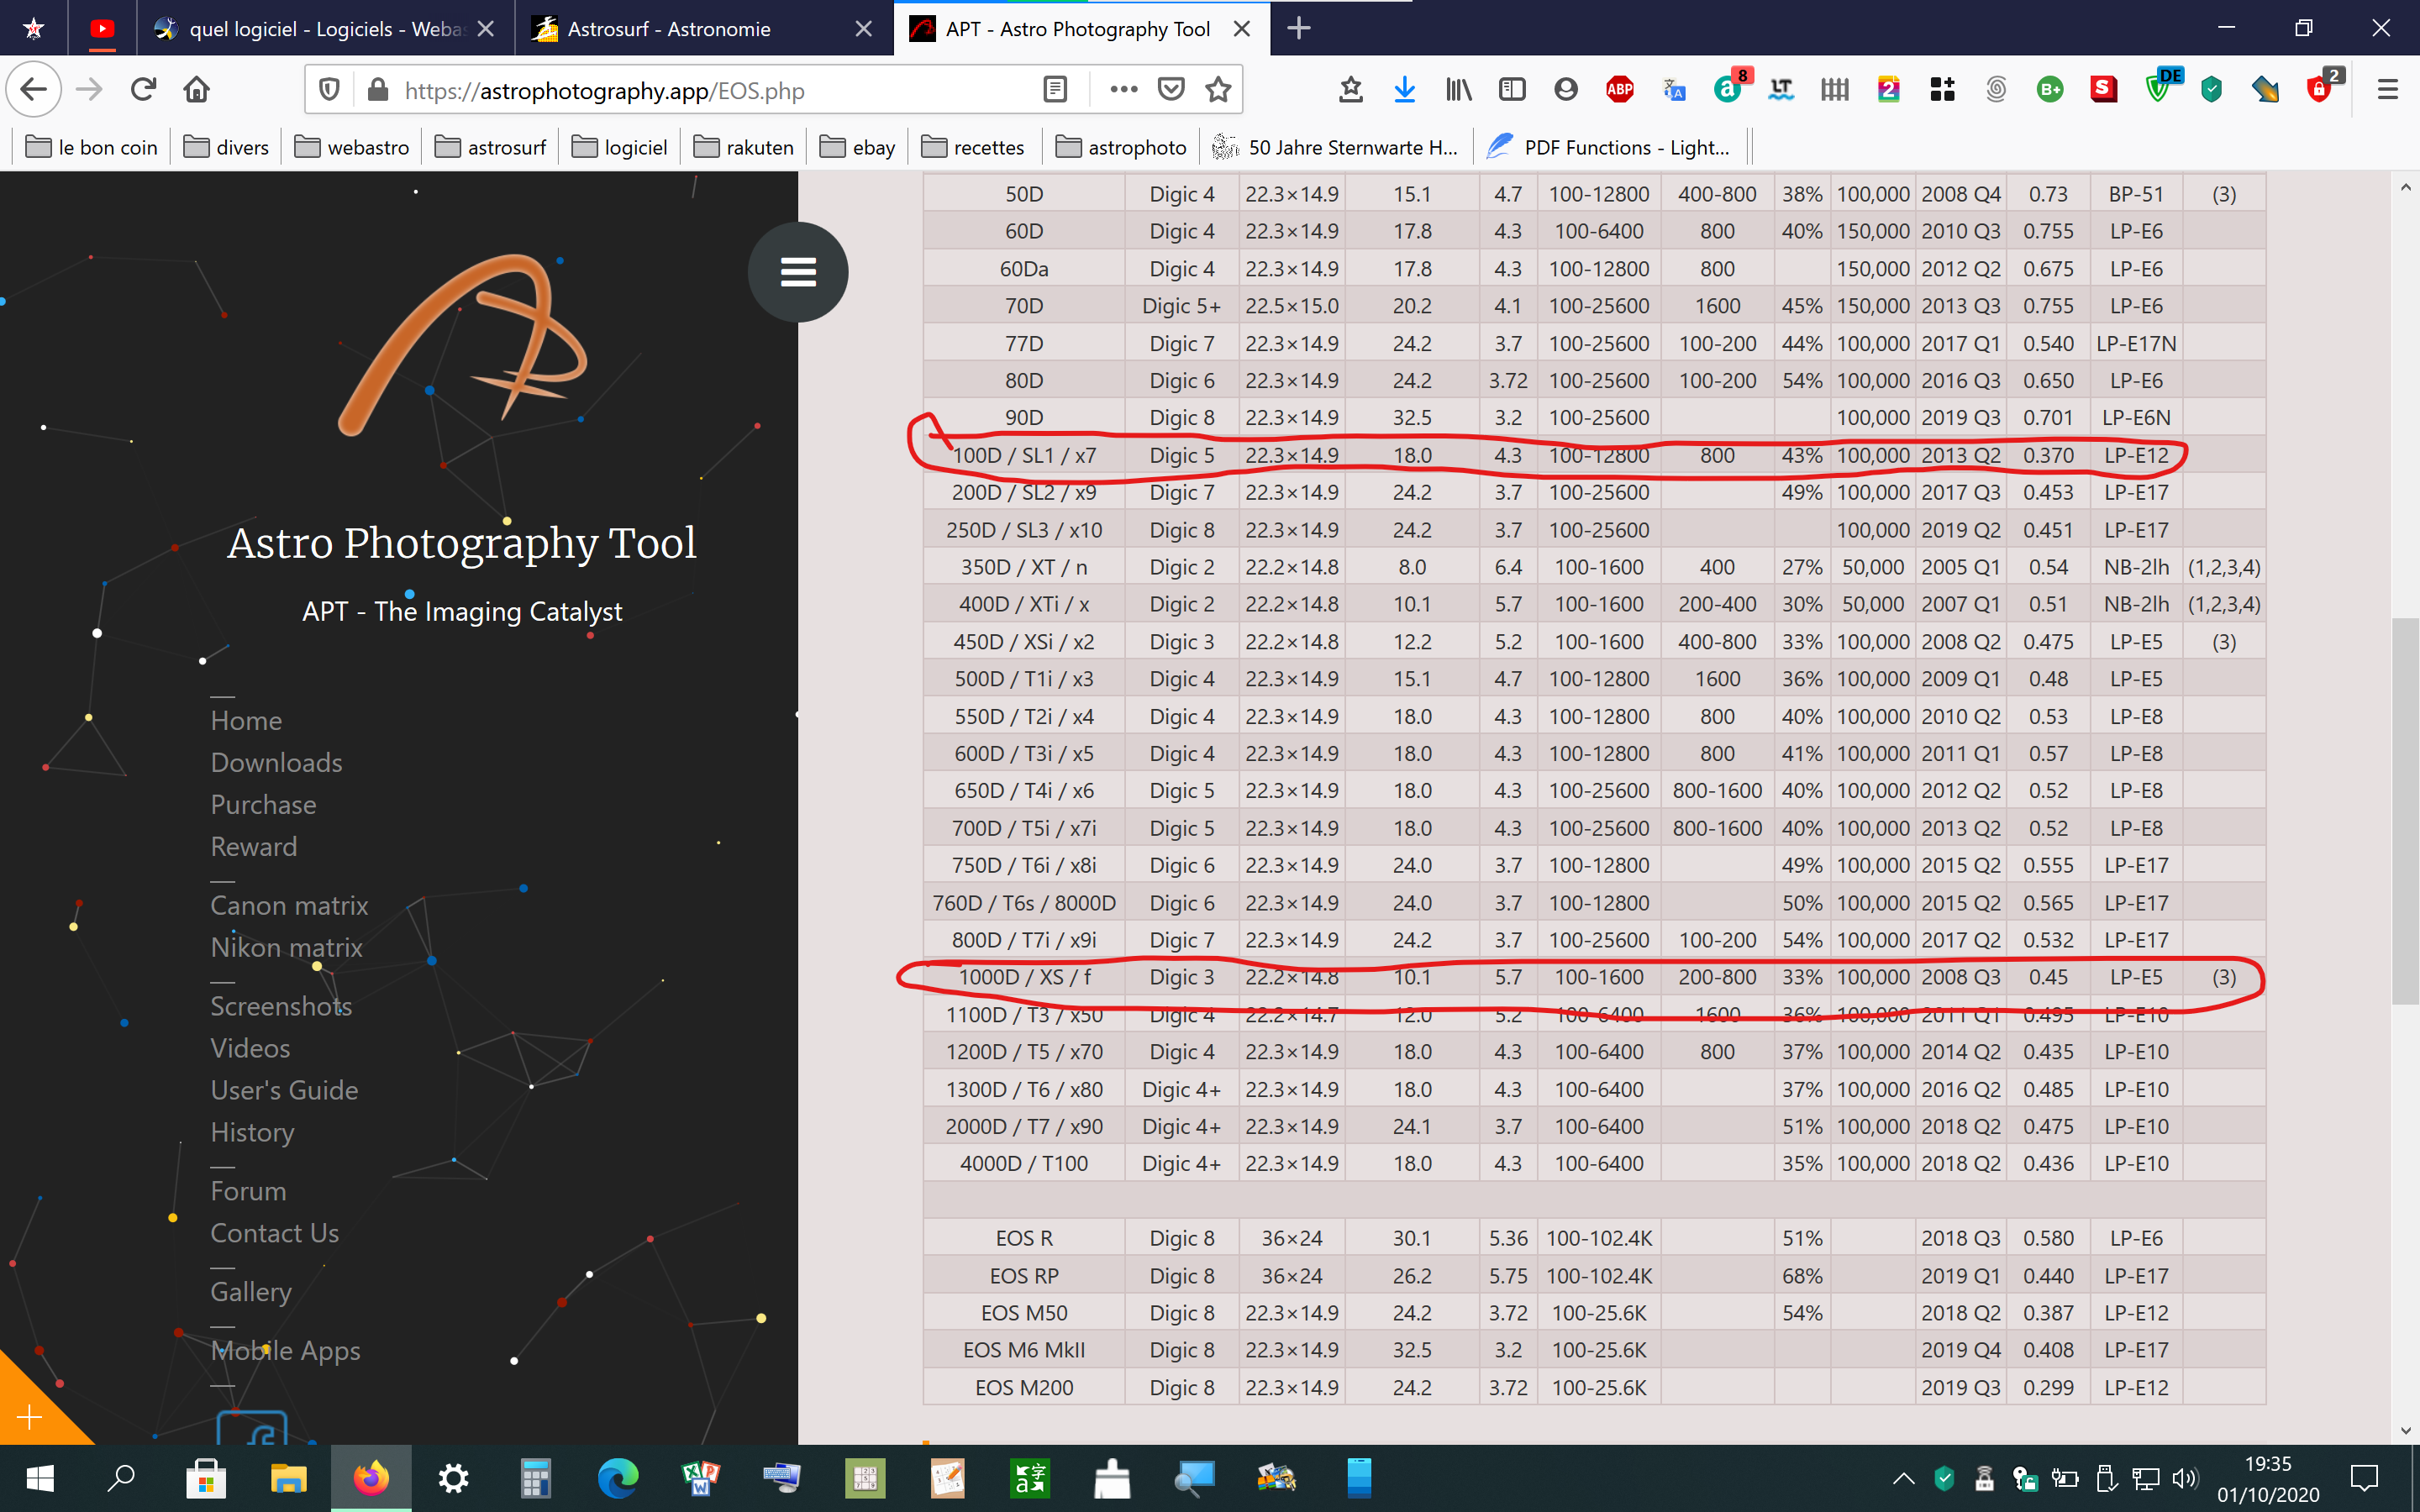Open the Canon matrix link
The width and height of the screenshot is (2420, 1512).
click(289, 905)
